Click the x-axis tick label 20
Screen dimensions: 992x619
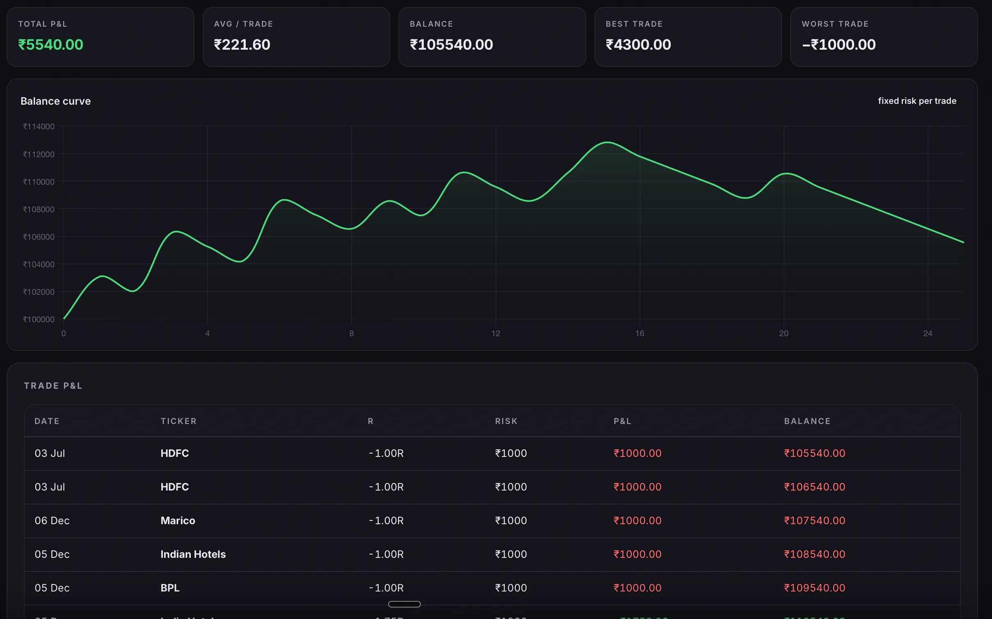(x=784, y=333)
